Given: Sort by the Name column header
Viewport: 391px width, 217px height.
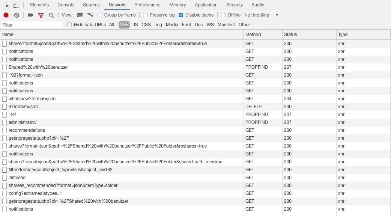Looking at the screenshot, I should click(122, 35).
